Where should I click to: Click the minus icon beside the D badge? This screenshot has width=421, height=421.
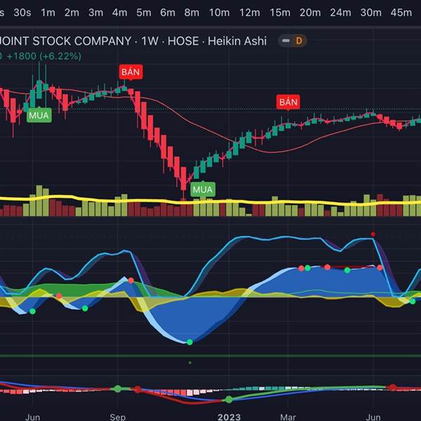tap(286, 41)
